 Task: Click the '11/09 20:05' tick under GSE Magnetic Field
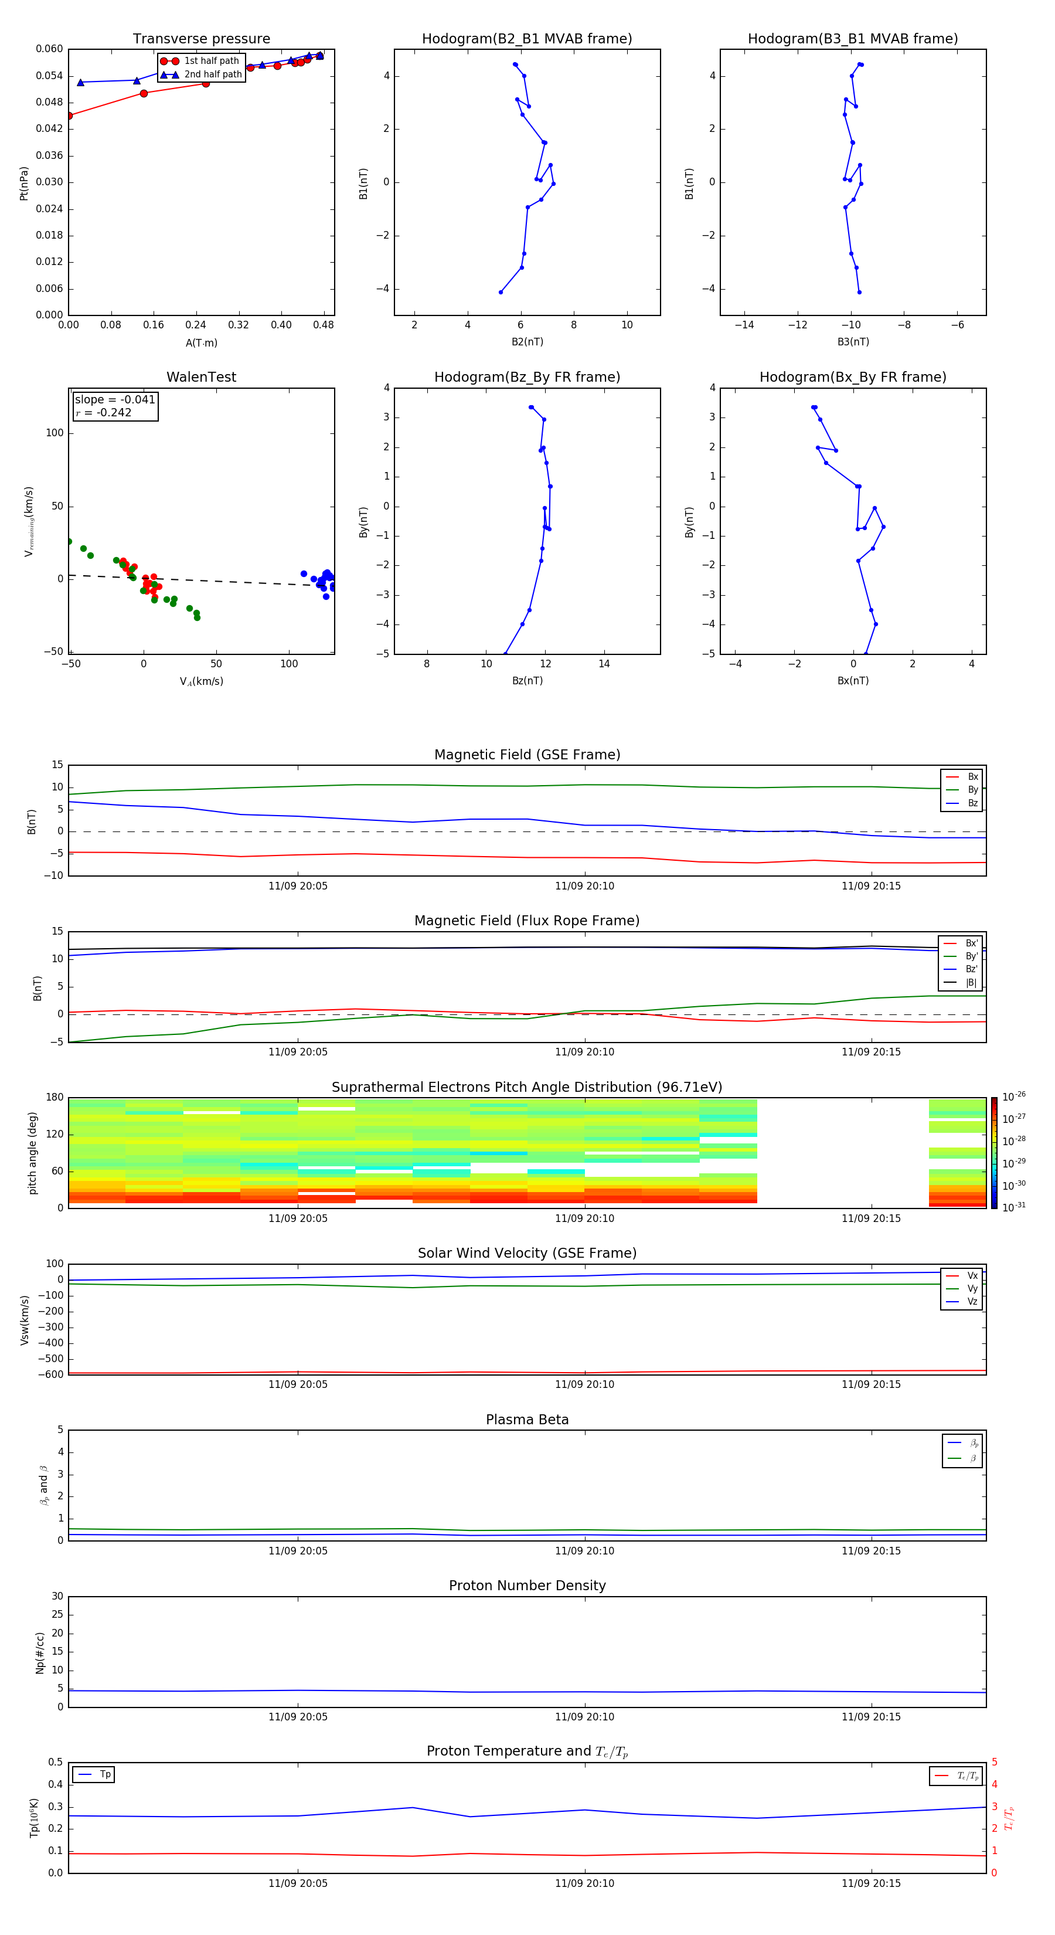pyautogui.click(x=298, y=885)
